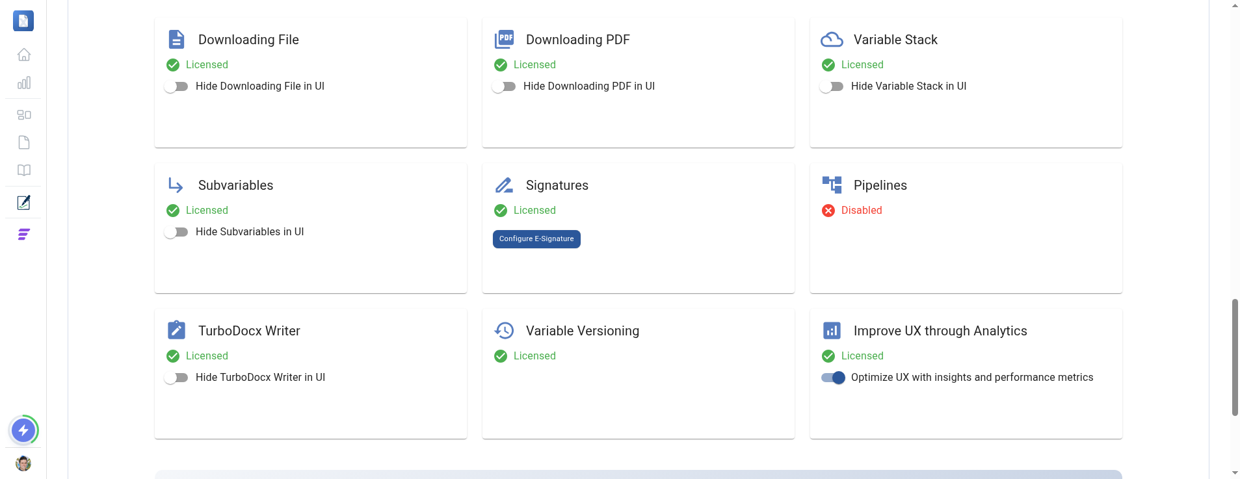Open the user avatar profile menu

click(x=23, y=463)
